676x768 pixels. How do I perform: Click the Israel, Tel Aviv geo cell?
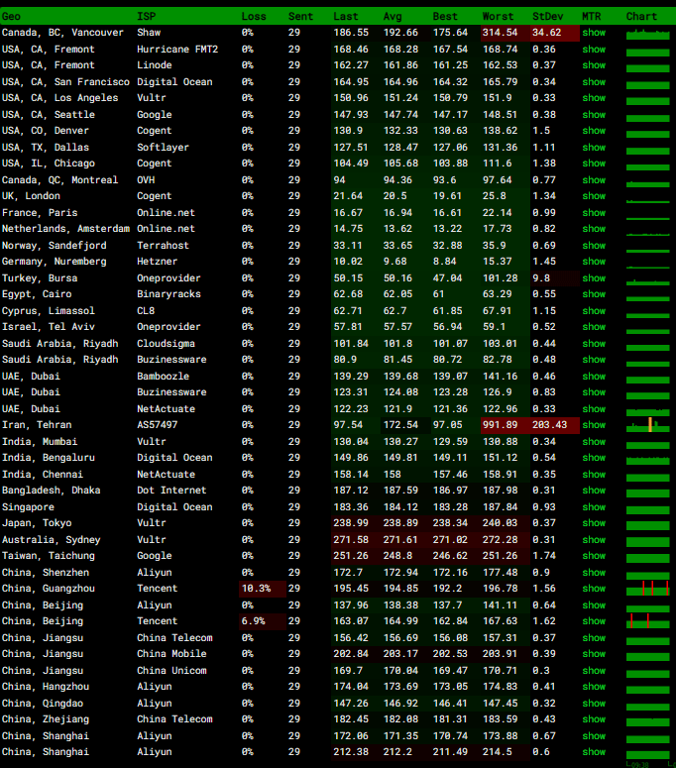48,327
